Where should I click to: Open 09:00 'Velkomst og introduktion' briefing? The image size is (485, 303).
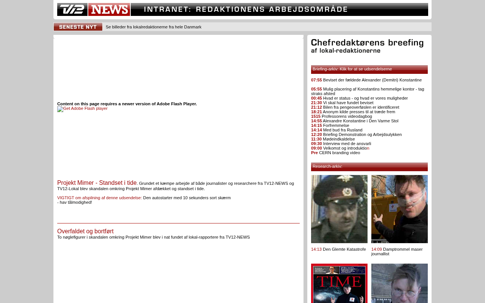[340, 148]
